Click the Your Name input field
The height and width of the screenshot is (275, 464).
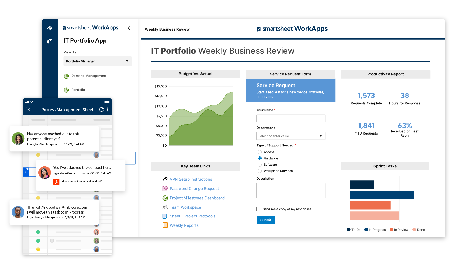coord(290,118)
